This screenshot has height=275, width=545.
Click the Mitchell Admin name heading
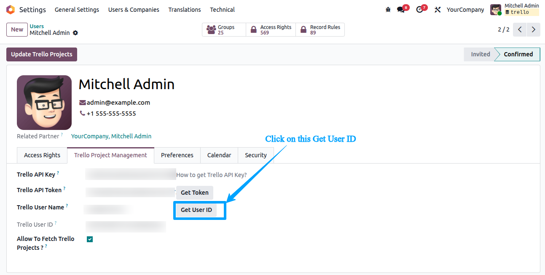coord(126,84)
